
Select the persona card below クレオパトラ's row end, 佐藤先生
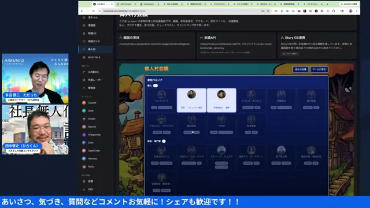(x=162, y=183)
